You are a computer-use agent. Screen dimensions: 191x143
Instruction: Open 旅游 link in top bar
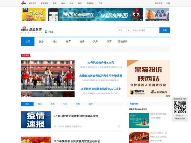72,3
